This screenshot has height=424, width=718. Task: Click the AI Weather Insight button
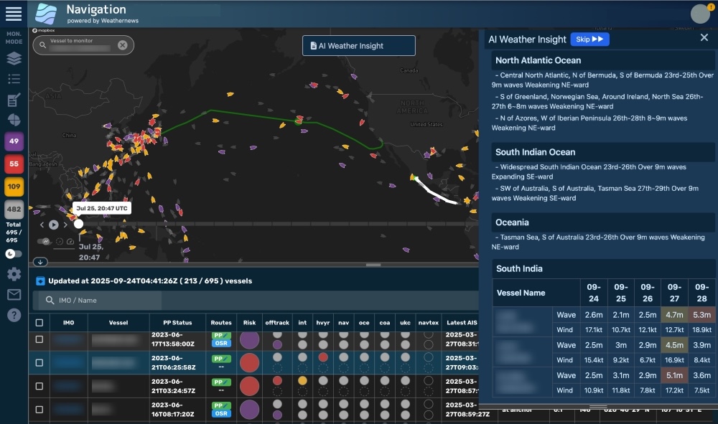click(358, 46)
